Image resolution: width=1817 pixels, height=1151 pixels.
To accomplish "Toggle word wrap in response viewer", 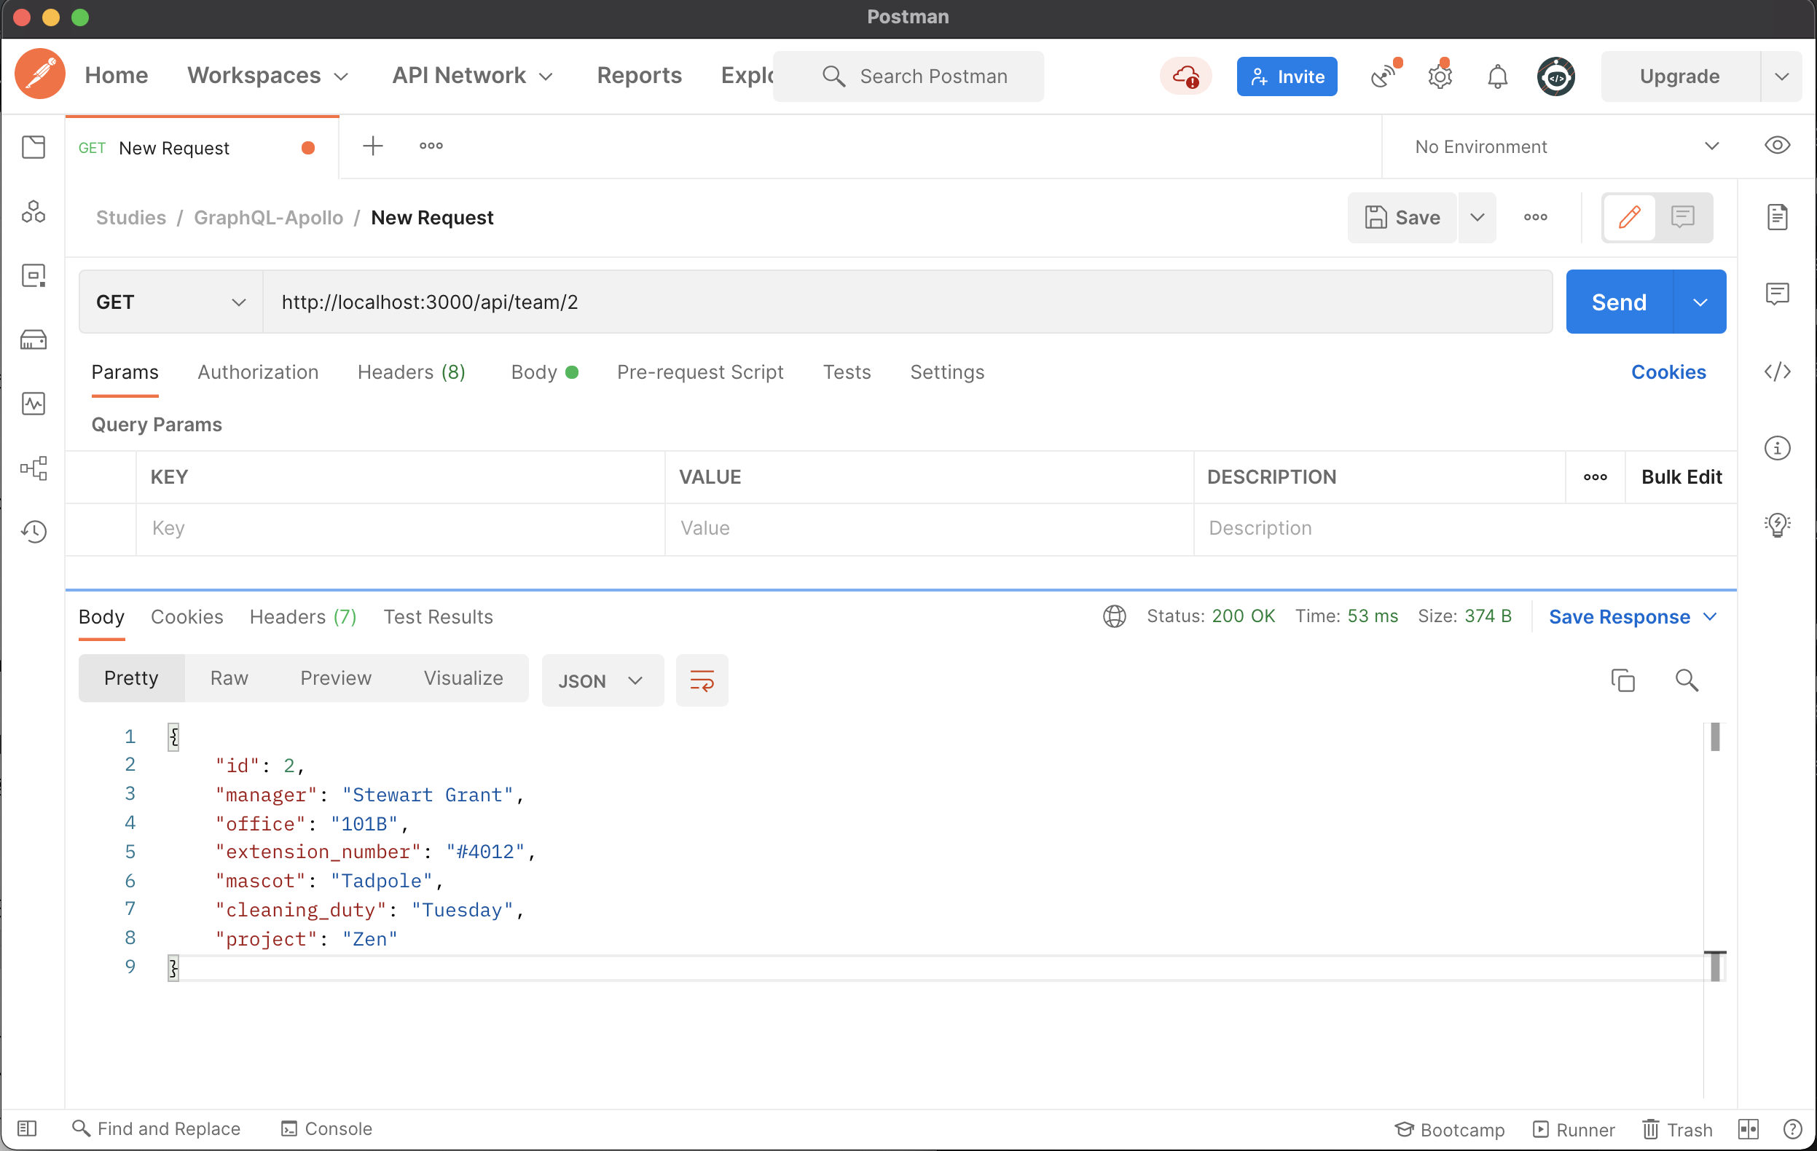I will tap(702, 680).
